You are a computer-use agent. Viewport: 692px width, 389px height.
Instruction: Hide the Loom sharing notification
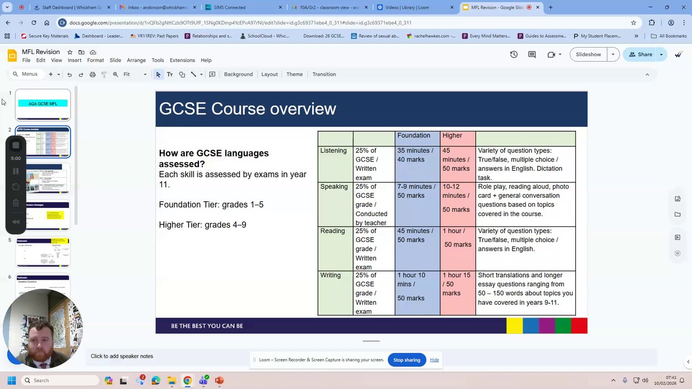(x=434, y=360)
